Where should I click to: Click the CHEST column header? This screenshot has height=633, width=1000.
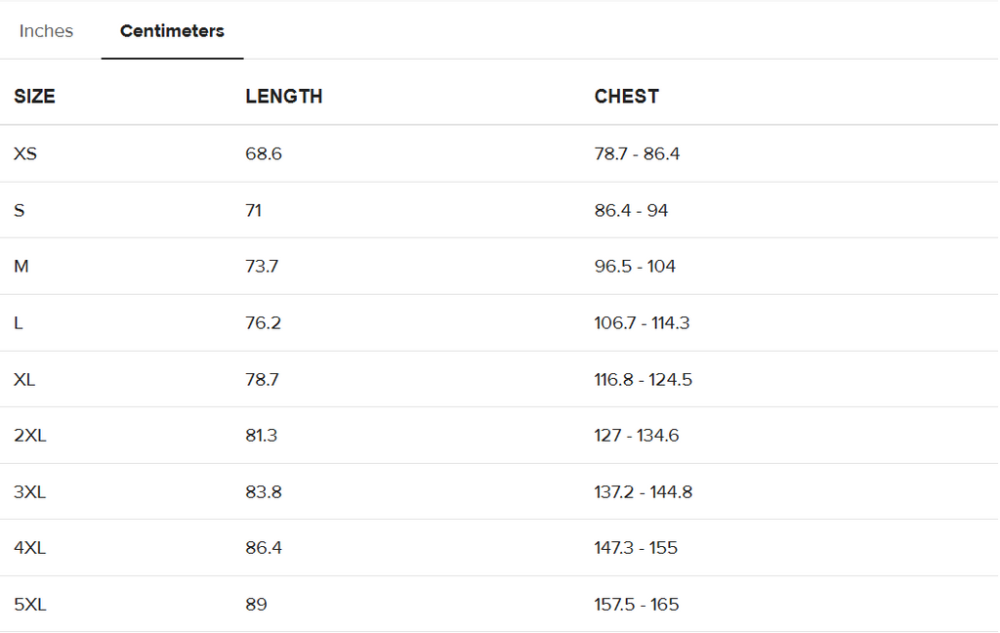pyautogui.click(x=626, y=97)
